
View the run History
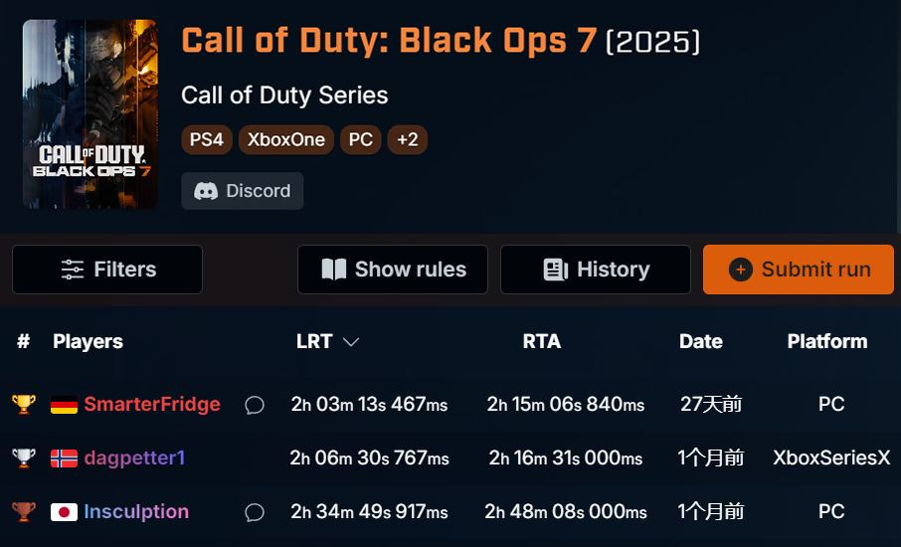(x=596, y=270)
